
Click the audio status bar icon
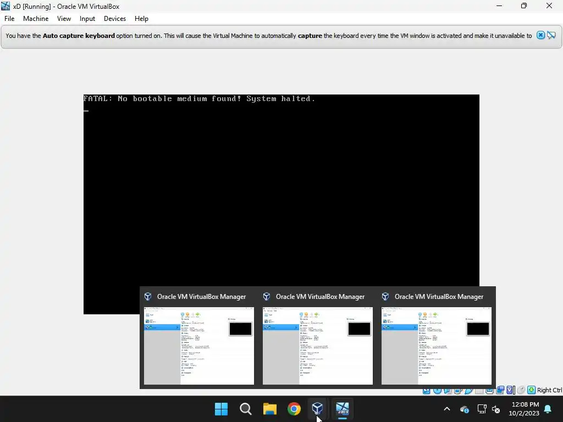[x=448, y=390]
